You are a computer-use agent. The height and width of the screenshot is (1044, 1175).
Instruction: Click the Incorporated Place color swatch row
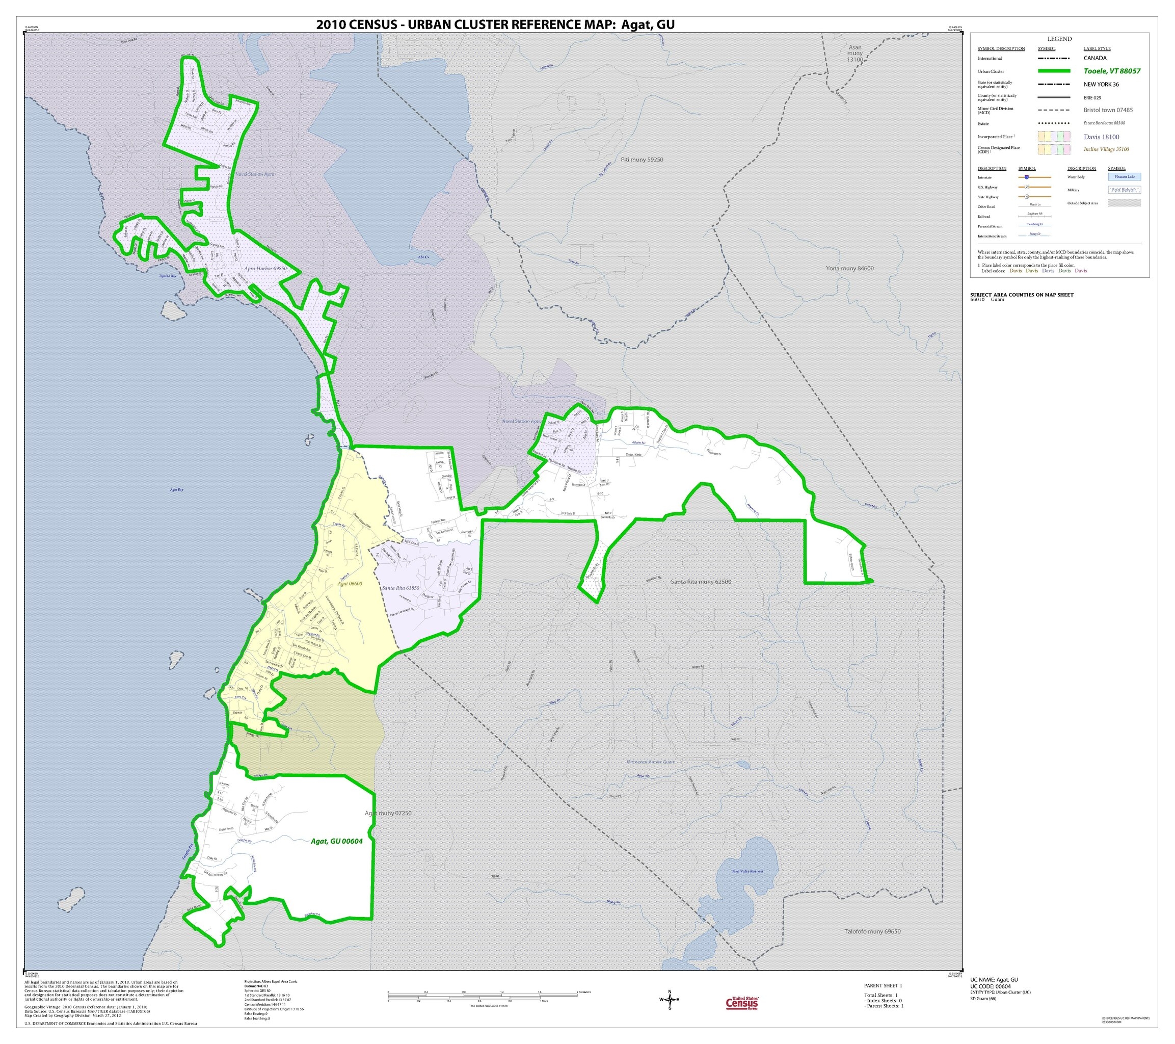[x=1054, y=136]
